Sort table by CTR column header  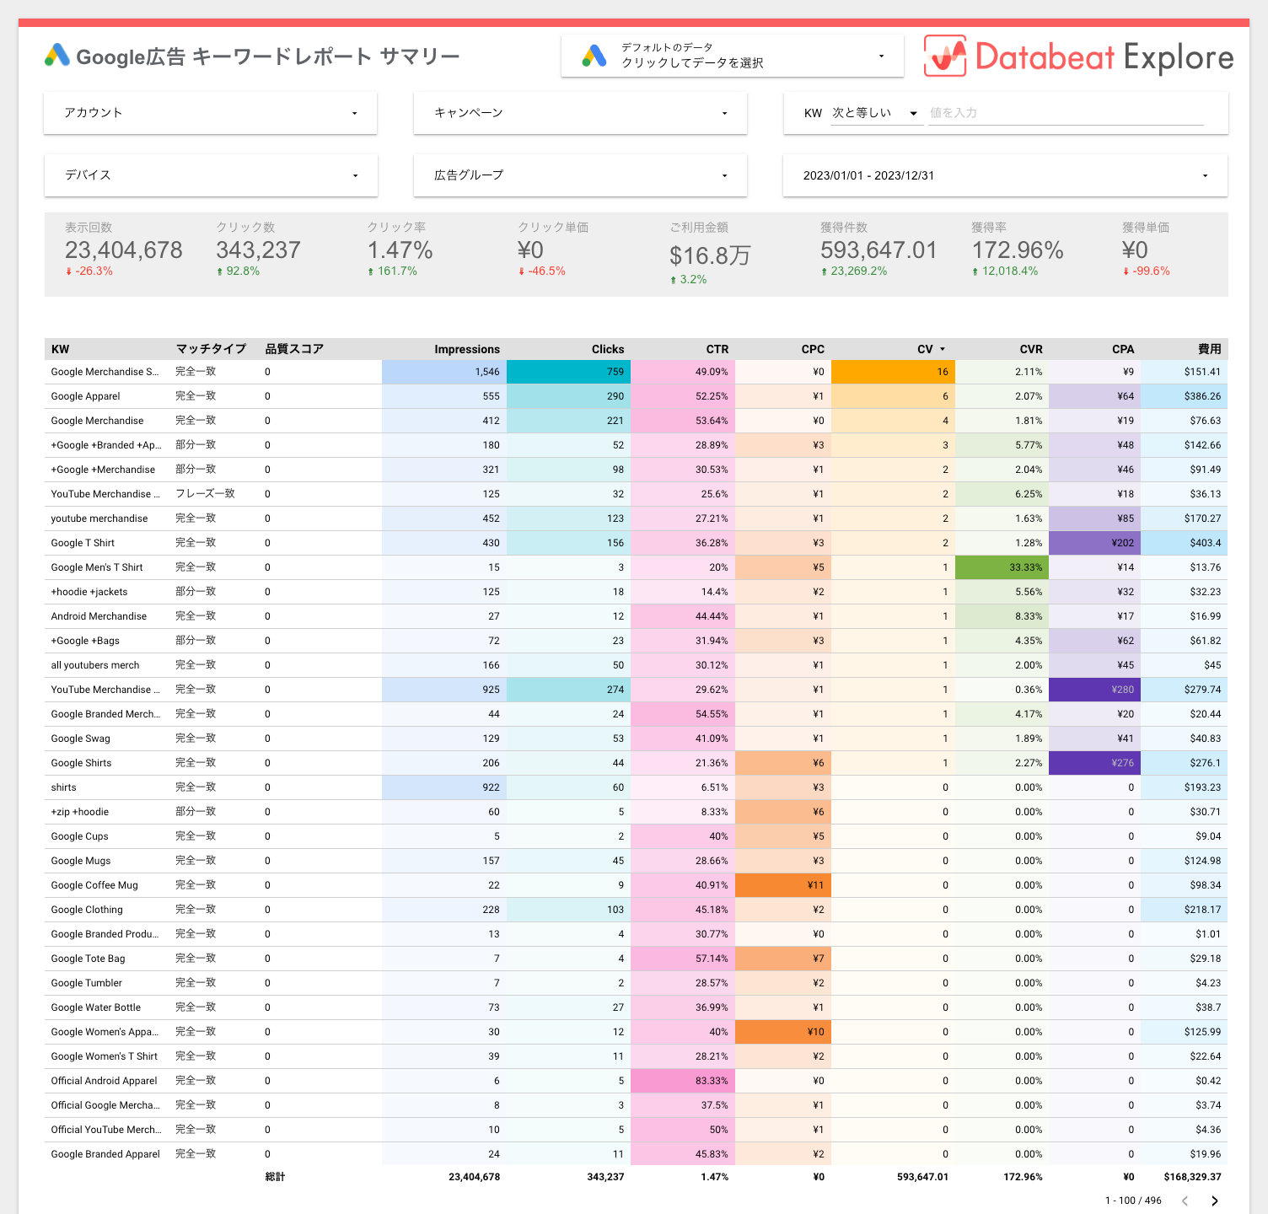[x=717, y=349]
